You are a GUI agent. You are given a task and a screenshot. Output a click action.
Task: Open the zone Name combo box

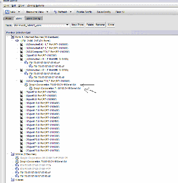point(41,25)
